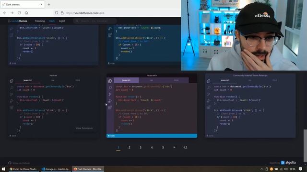307x172 pixels.
Task: Click the Extensions icon in Hopscotch preview
Action: pyautogui.click(x=110, y=107)
